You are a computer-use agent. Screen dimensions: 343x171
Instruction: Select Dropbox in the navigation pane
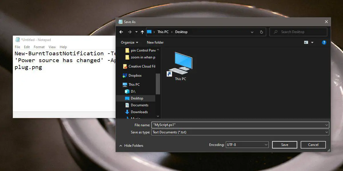[x=132, y=76]
